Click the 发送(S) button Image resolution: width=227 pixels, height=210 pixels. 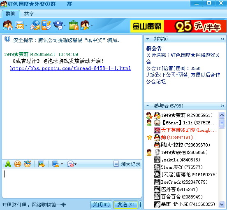point(126,205)
